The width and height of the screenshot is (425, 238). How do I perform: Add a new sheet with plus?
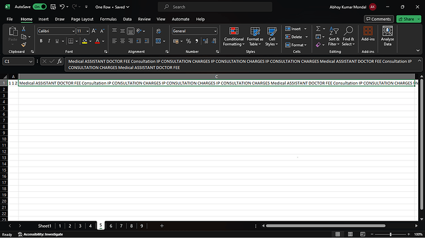162,226
